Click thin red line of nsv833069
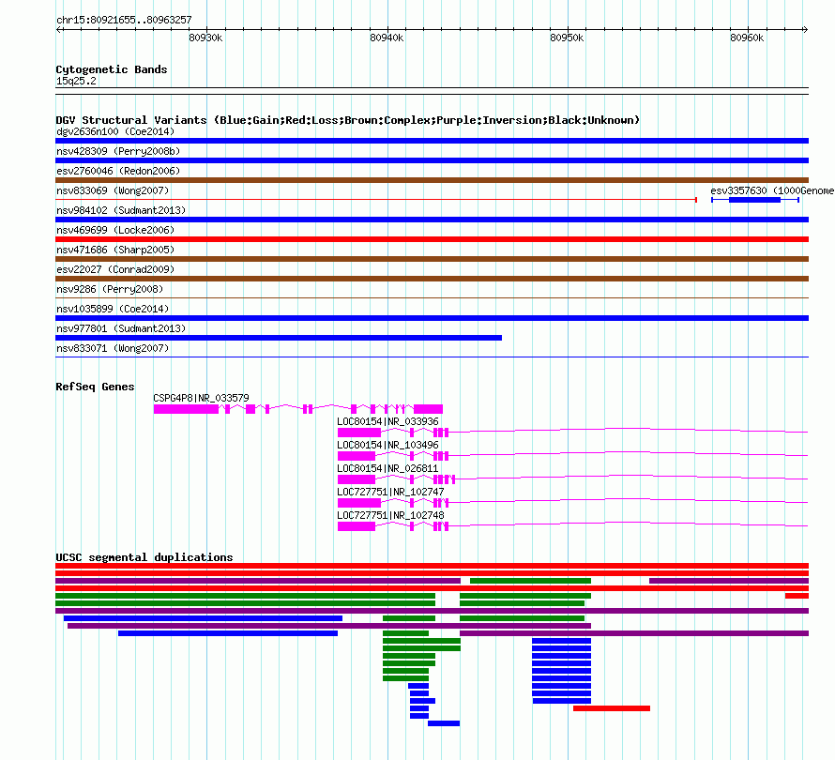 click(x=376, y=200)
